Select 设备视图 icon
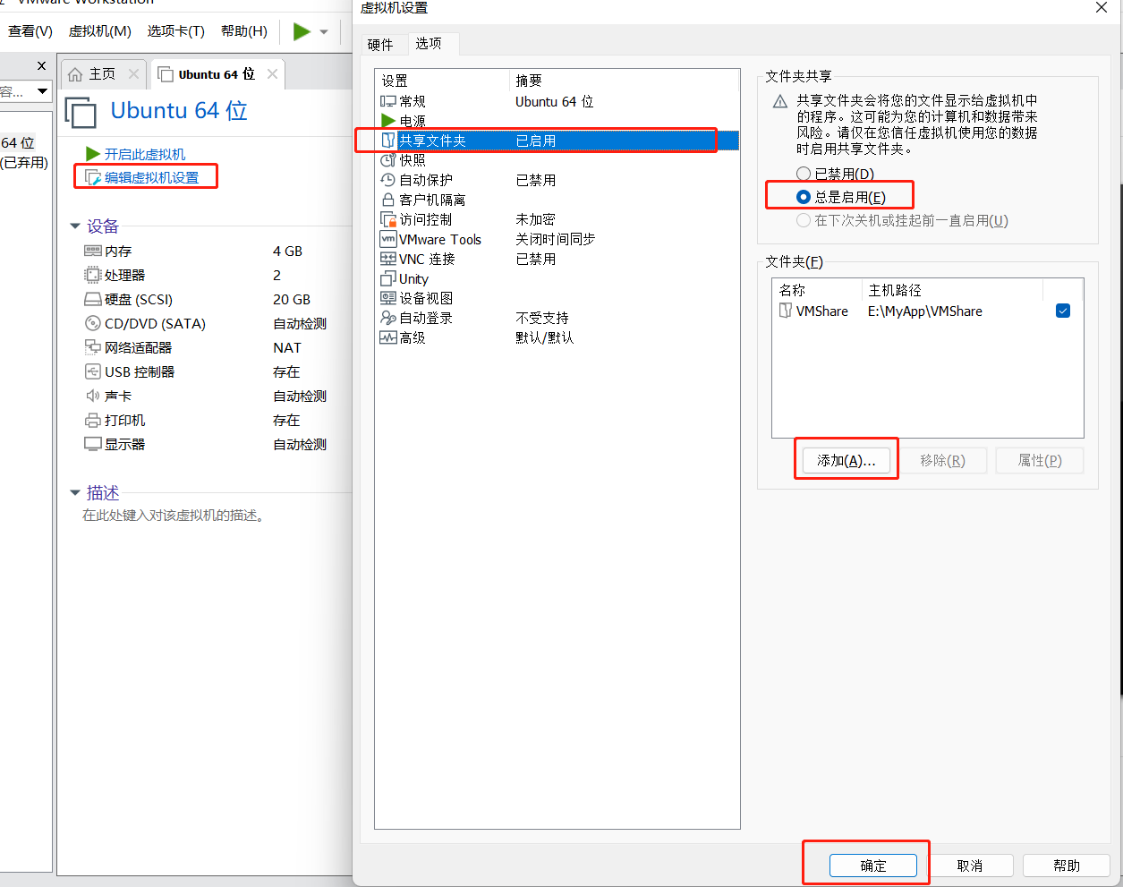 pos(388,298)
